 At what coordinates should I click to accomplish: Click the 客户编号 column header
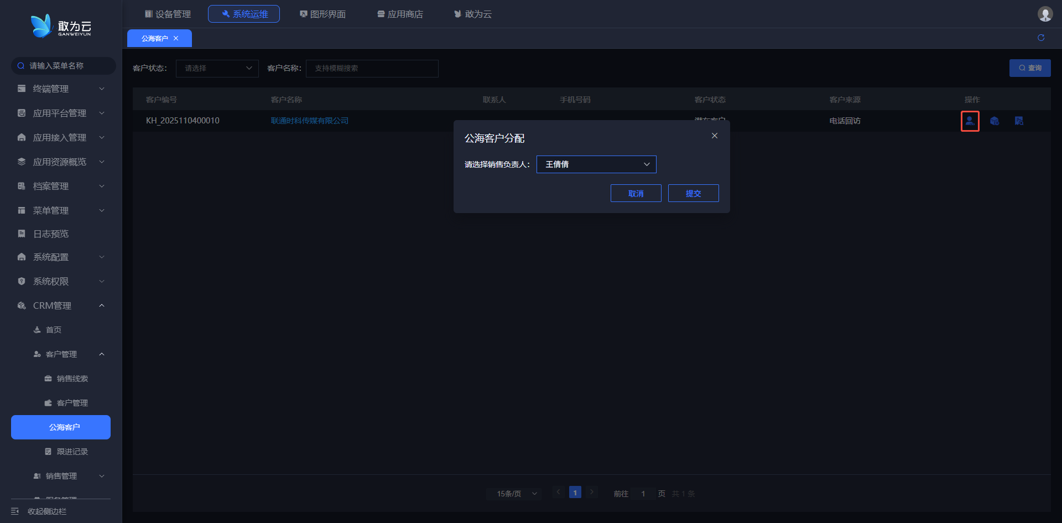point(162,100)
